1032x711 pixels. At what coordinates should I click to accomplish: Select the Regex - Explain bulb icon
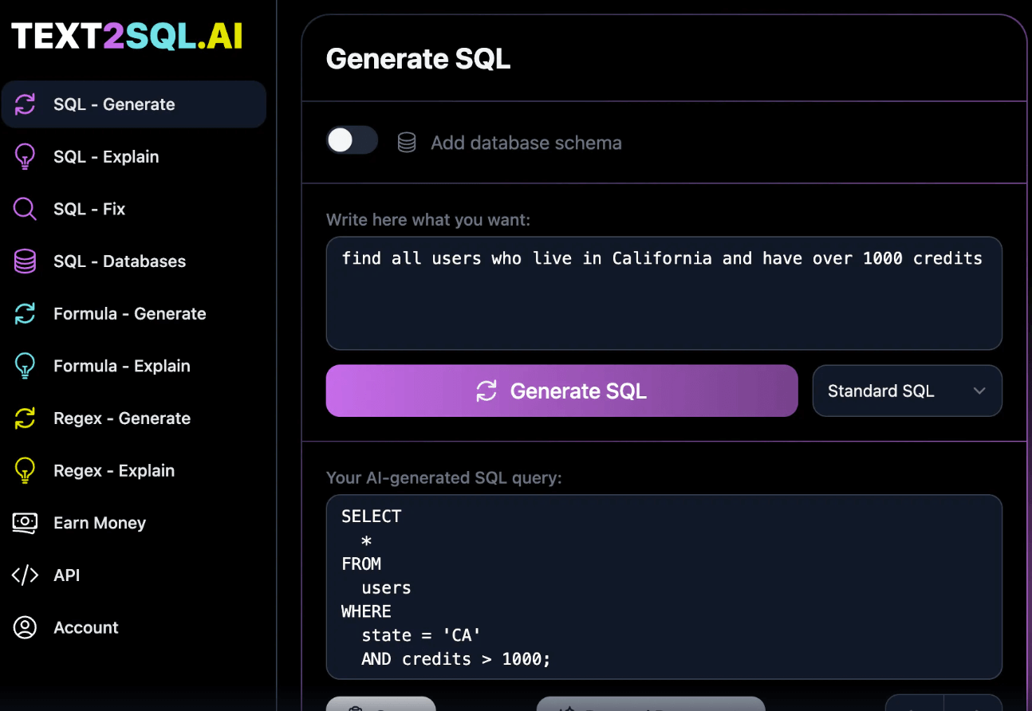24,470
